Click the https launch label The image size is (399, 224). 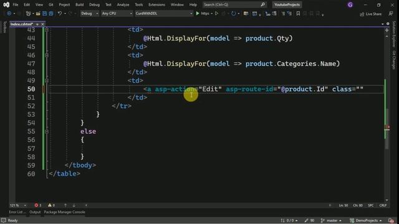click(205, 14)
